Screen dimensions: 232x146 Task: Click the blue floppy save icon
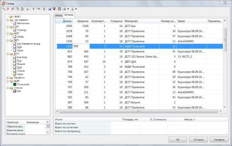pyautogui.click(x=49, y=9)
